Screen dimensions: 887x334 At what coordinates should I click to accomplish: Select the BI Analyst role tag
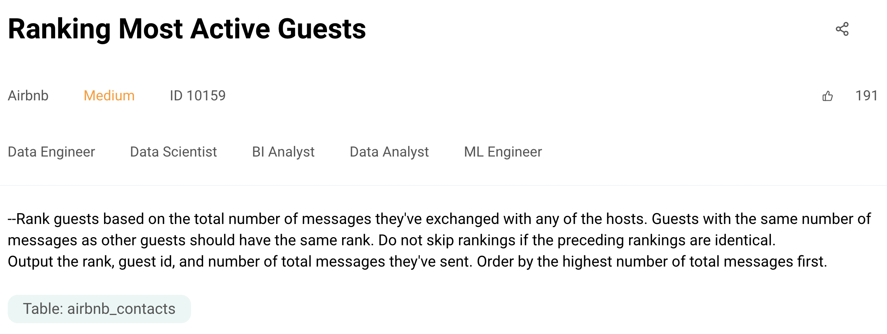(x=283, y=152)
